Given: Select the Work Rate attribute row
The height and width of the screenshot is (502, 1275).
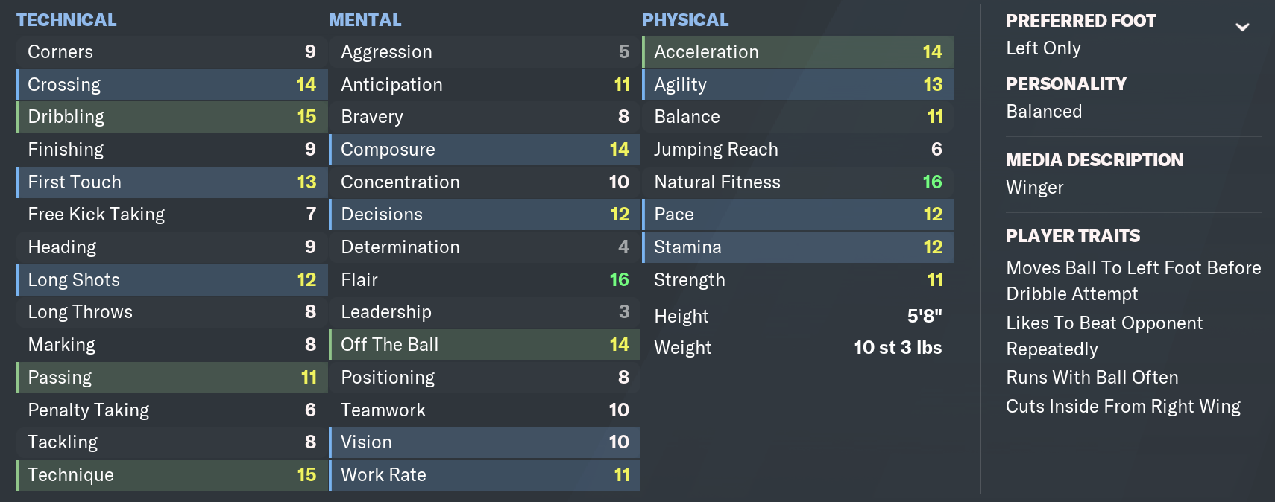Looking at the screenshot, I should [x=485, y=475].
